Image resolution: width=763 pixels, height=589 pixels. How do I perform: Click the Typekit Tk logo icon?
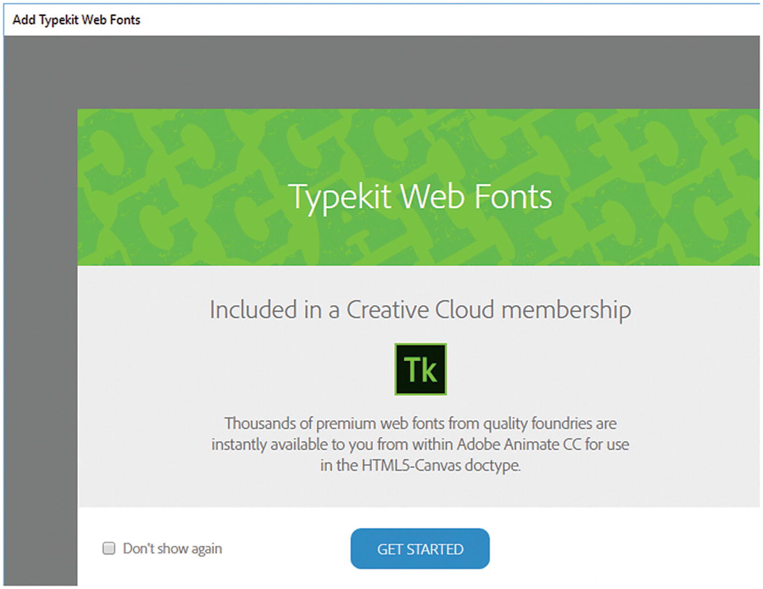(421, 369)
